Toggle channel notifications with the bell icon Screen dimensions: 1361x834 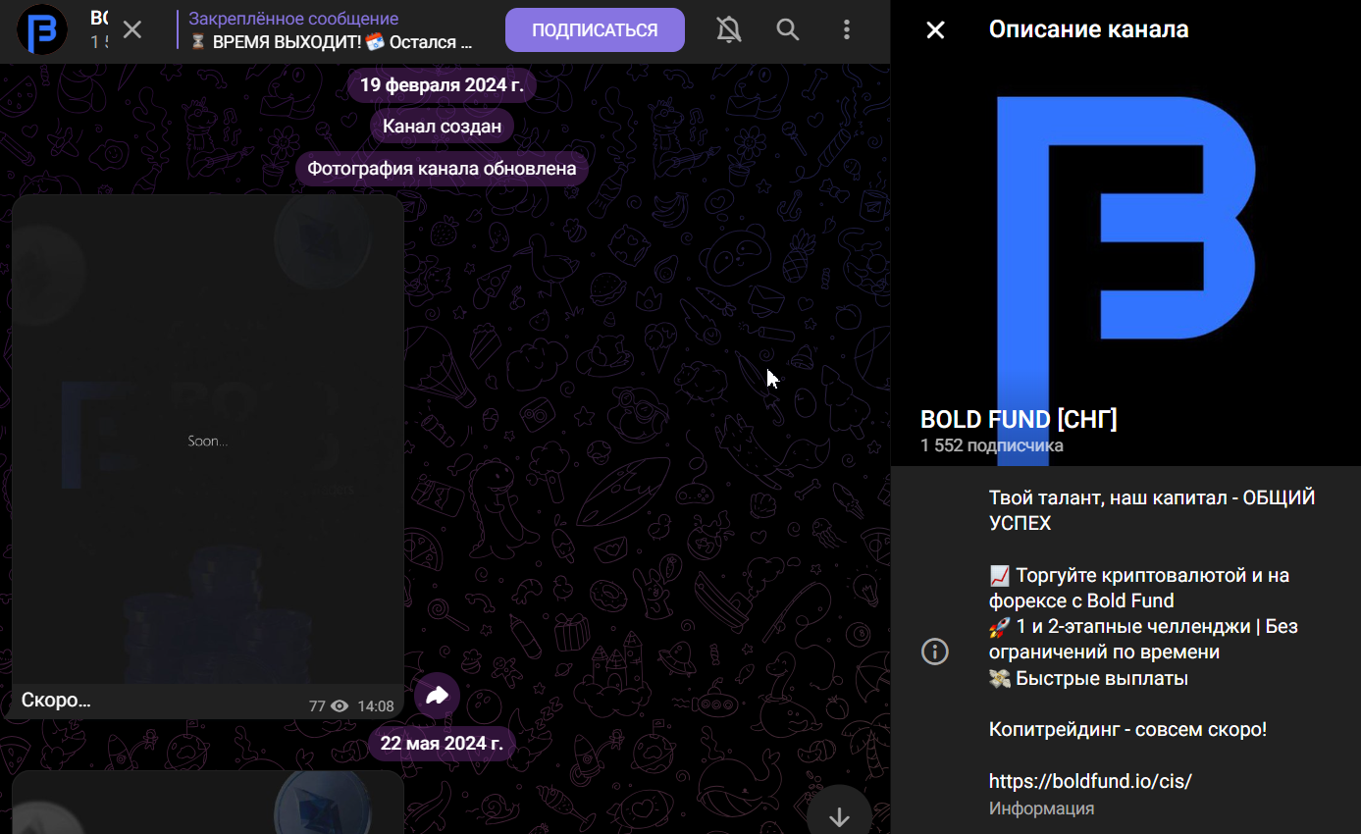tap(728, 30)
